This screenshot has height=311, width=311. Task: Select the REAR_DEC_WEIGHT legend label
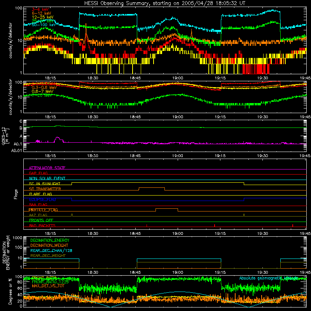48,256
